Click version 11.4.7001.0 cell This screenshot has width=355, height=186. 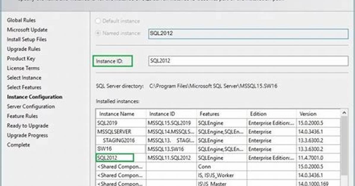pos(318,158)
